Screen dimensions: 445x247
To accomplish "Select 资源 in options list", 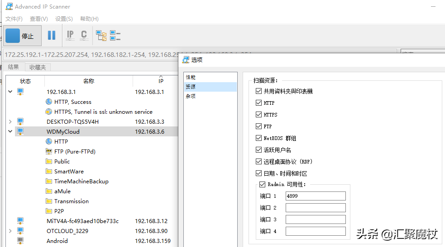I will [x=210, y=87].
